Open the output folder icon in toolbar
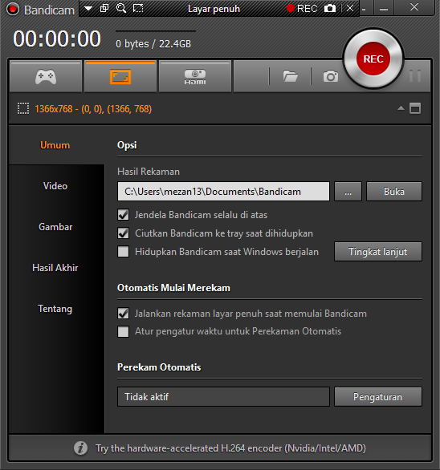This screenshot has width=440, height=470. [290, 76]
